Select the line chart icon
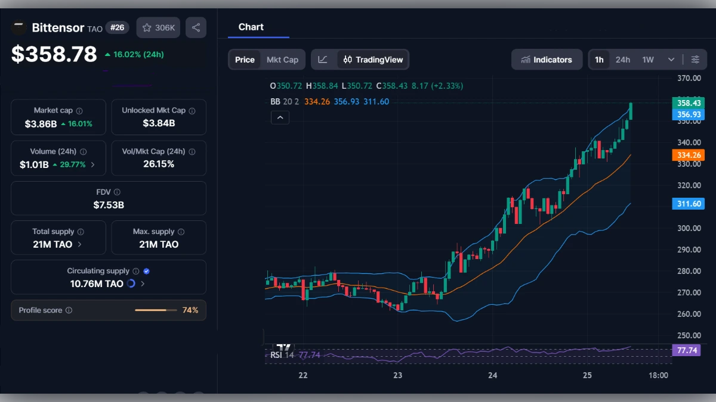This screenshot has width=716, height=402. [323, 60]
